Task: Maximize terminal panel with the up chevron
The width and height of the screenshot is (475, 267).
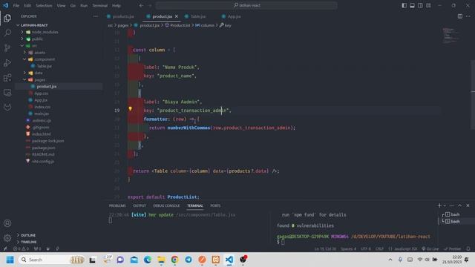Action: point(460,205)
